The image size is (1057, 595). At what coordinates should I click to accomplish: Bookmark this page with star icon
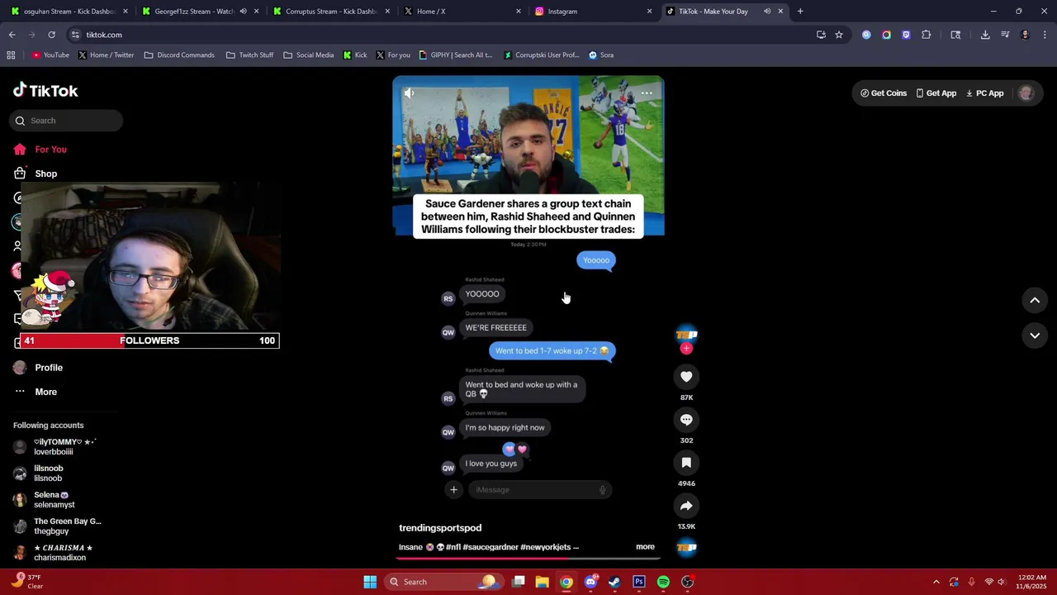coord(839,35)
